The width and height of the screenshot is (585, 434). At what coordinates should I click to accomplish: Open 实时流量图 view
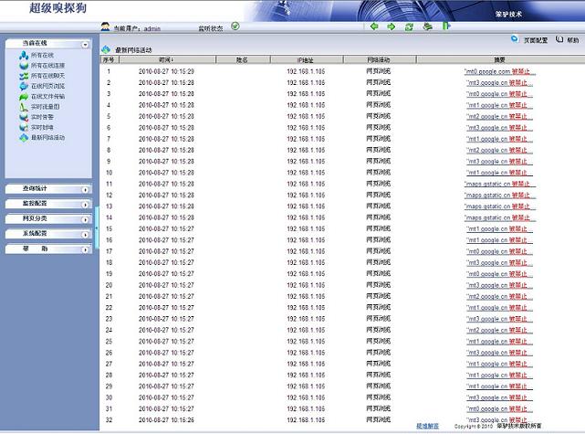[44, 107]
